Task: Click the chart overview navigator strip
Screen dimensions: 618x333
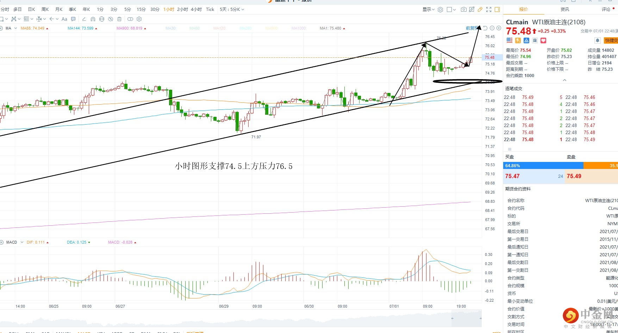Action: click(241, 318)
